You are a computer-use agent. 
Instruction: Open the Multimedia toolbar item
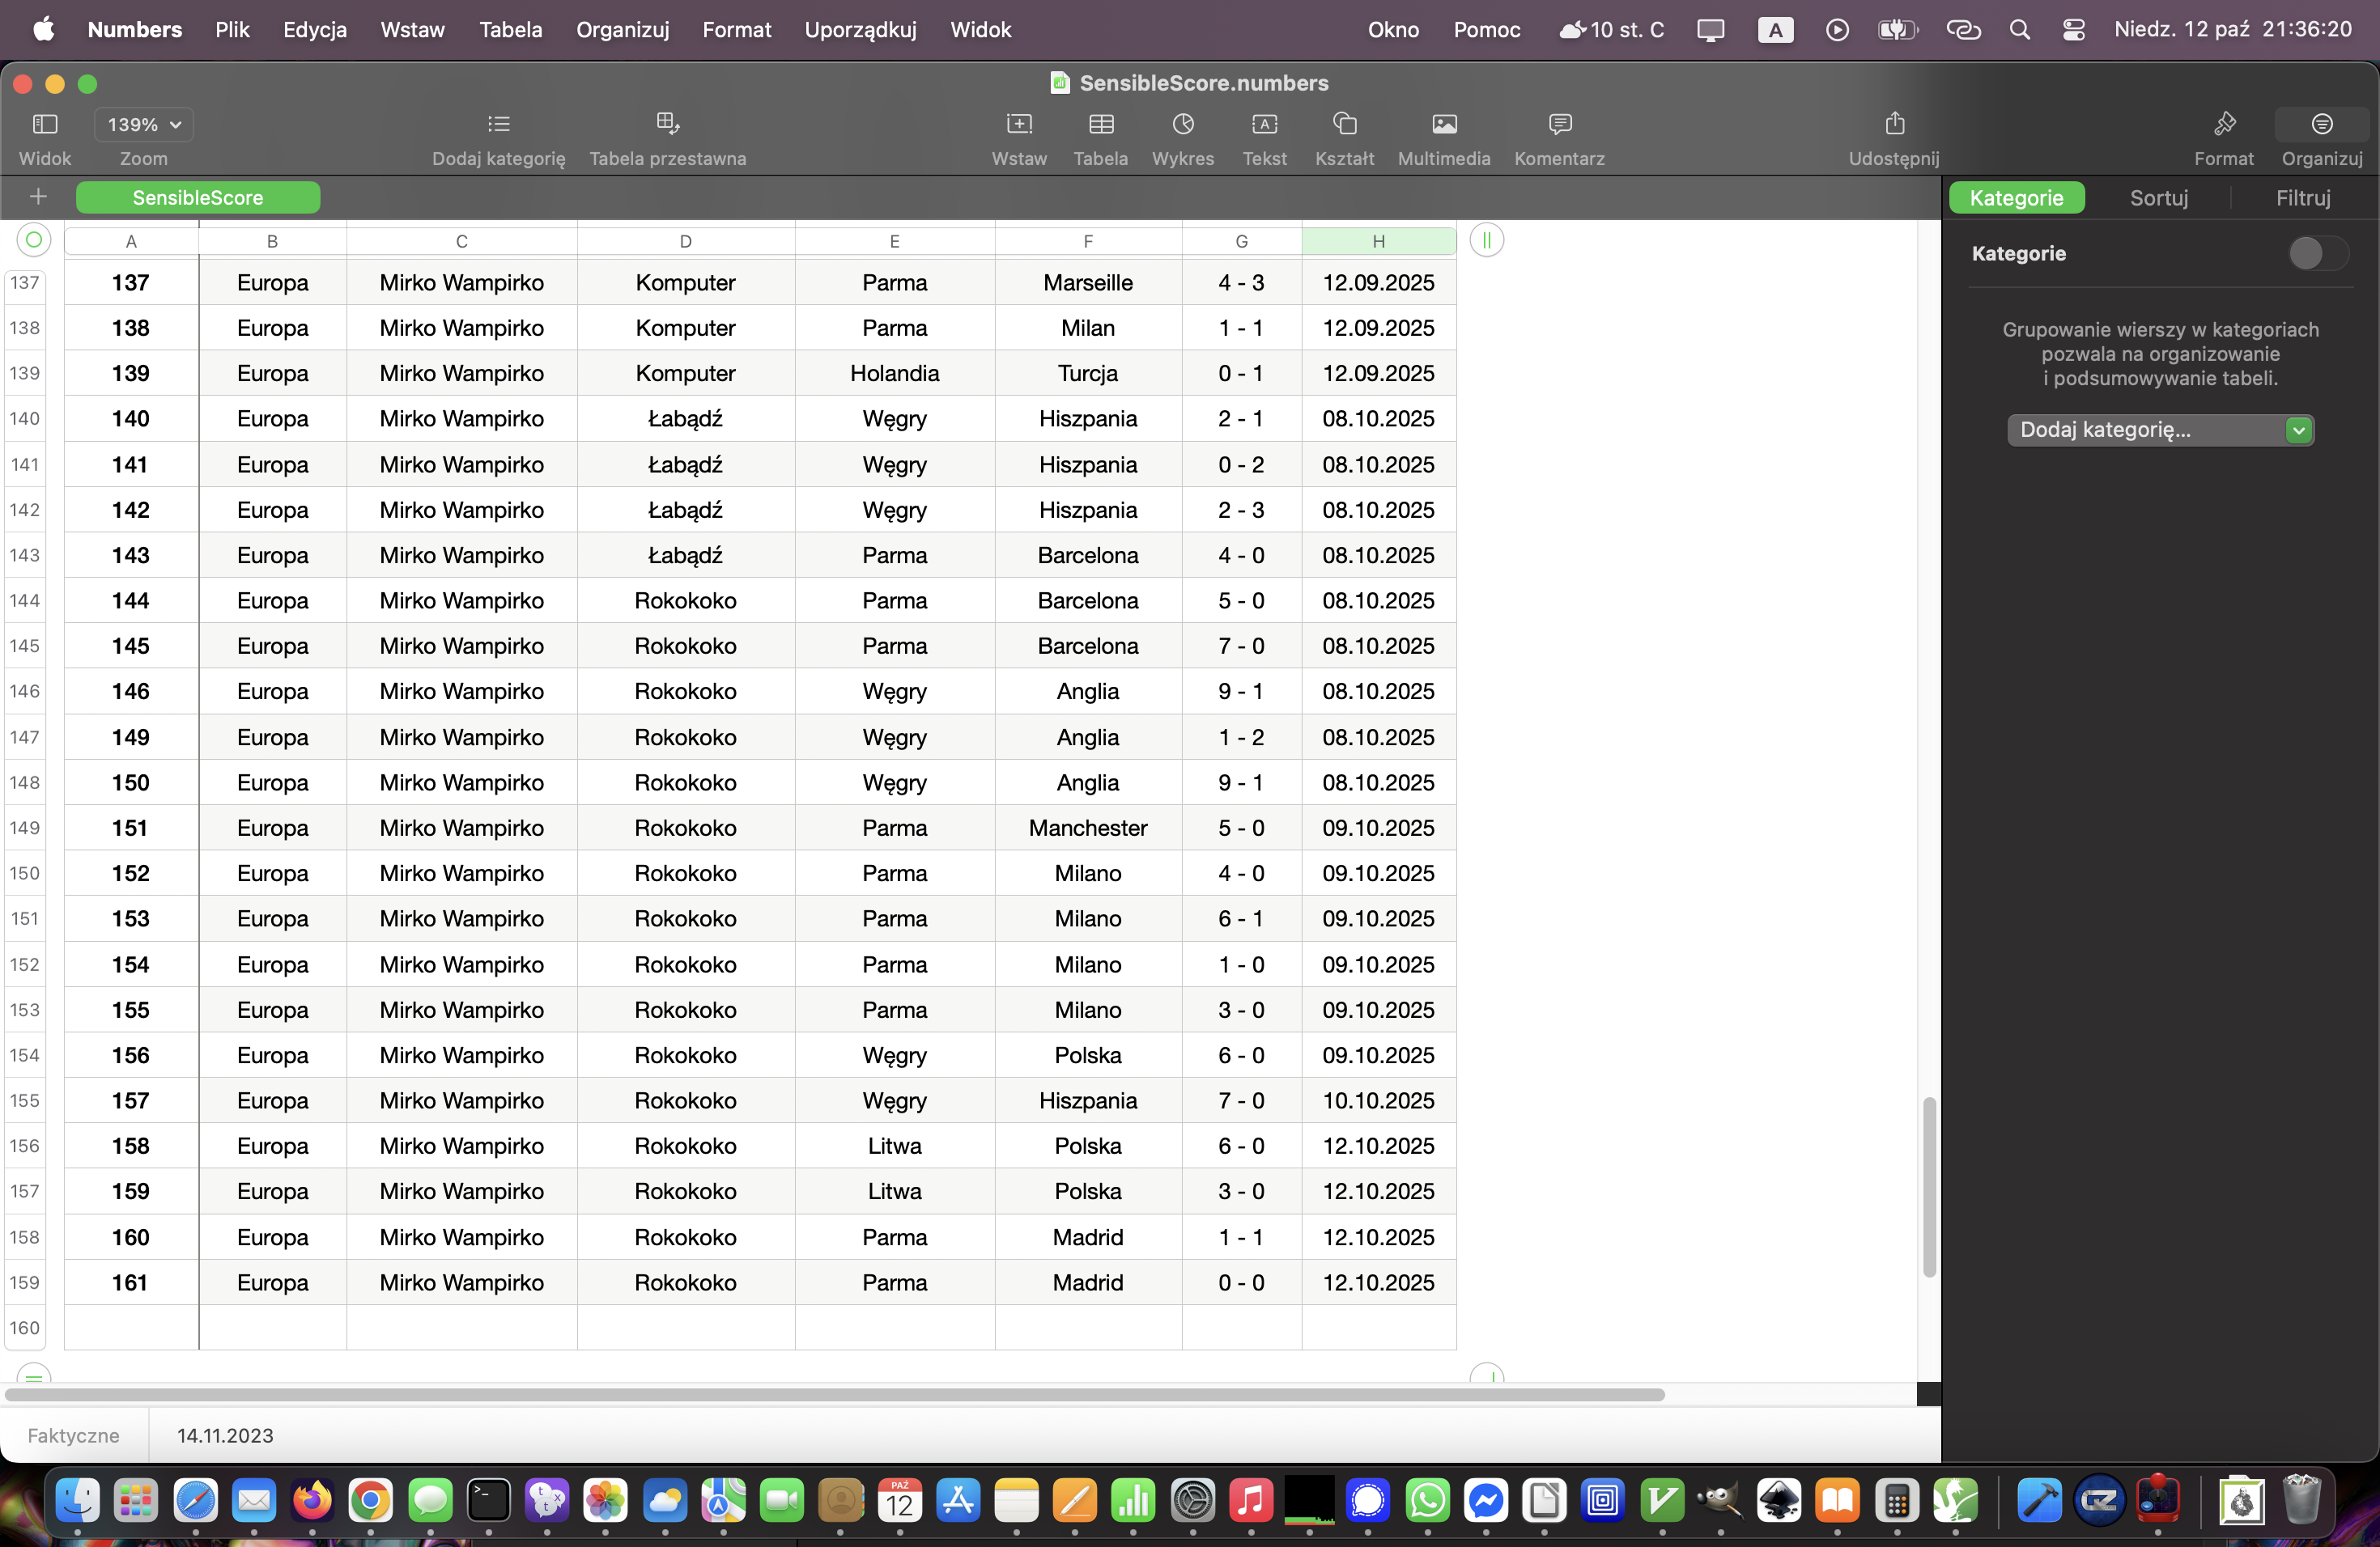click(x=1443, y=124)
